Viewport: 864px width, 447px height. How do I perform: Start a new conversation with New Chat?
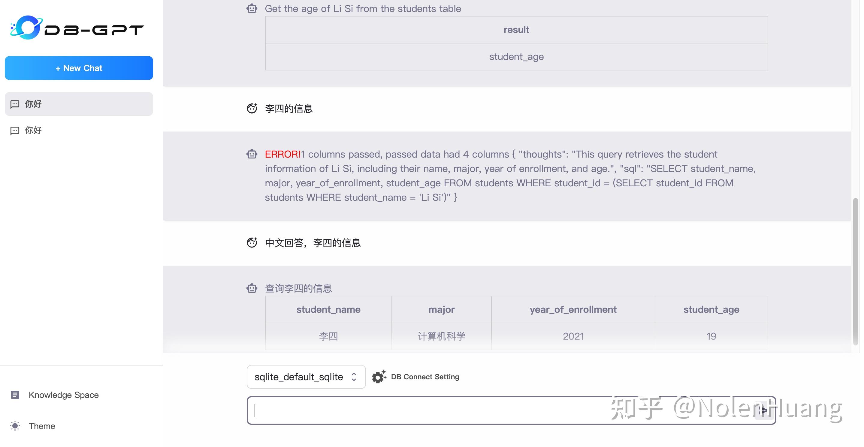78,68
